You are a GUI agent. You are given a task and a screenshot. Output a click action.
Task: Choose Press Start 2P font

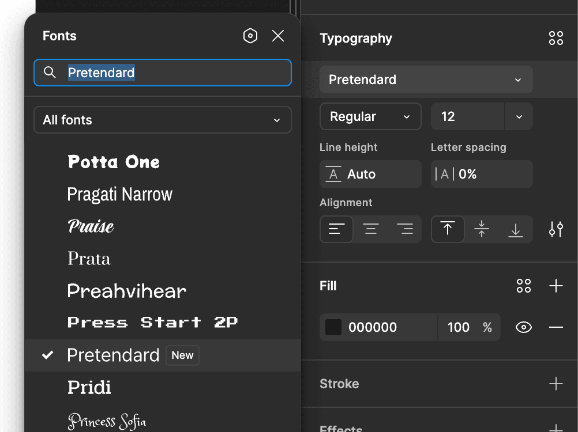click(152, 323)
